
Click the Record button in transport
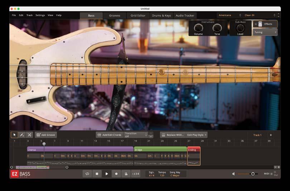[116, 174]
